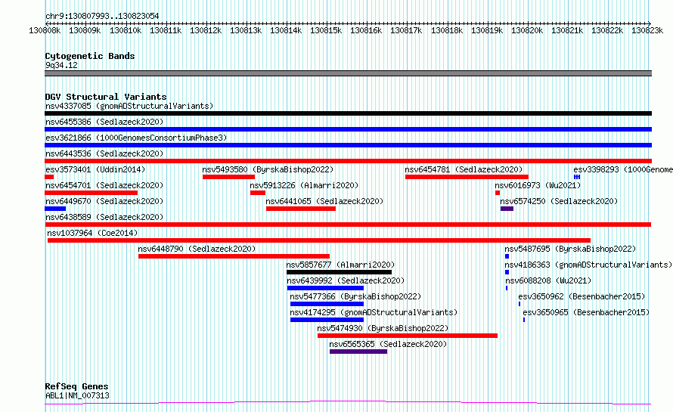Click the 130810k ruler position label
The width and height of the screenshot is (673, 412).
126,30
